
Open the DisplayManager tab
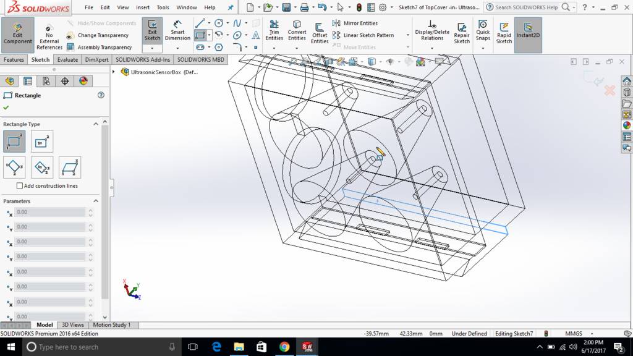(x=83, y=81)
